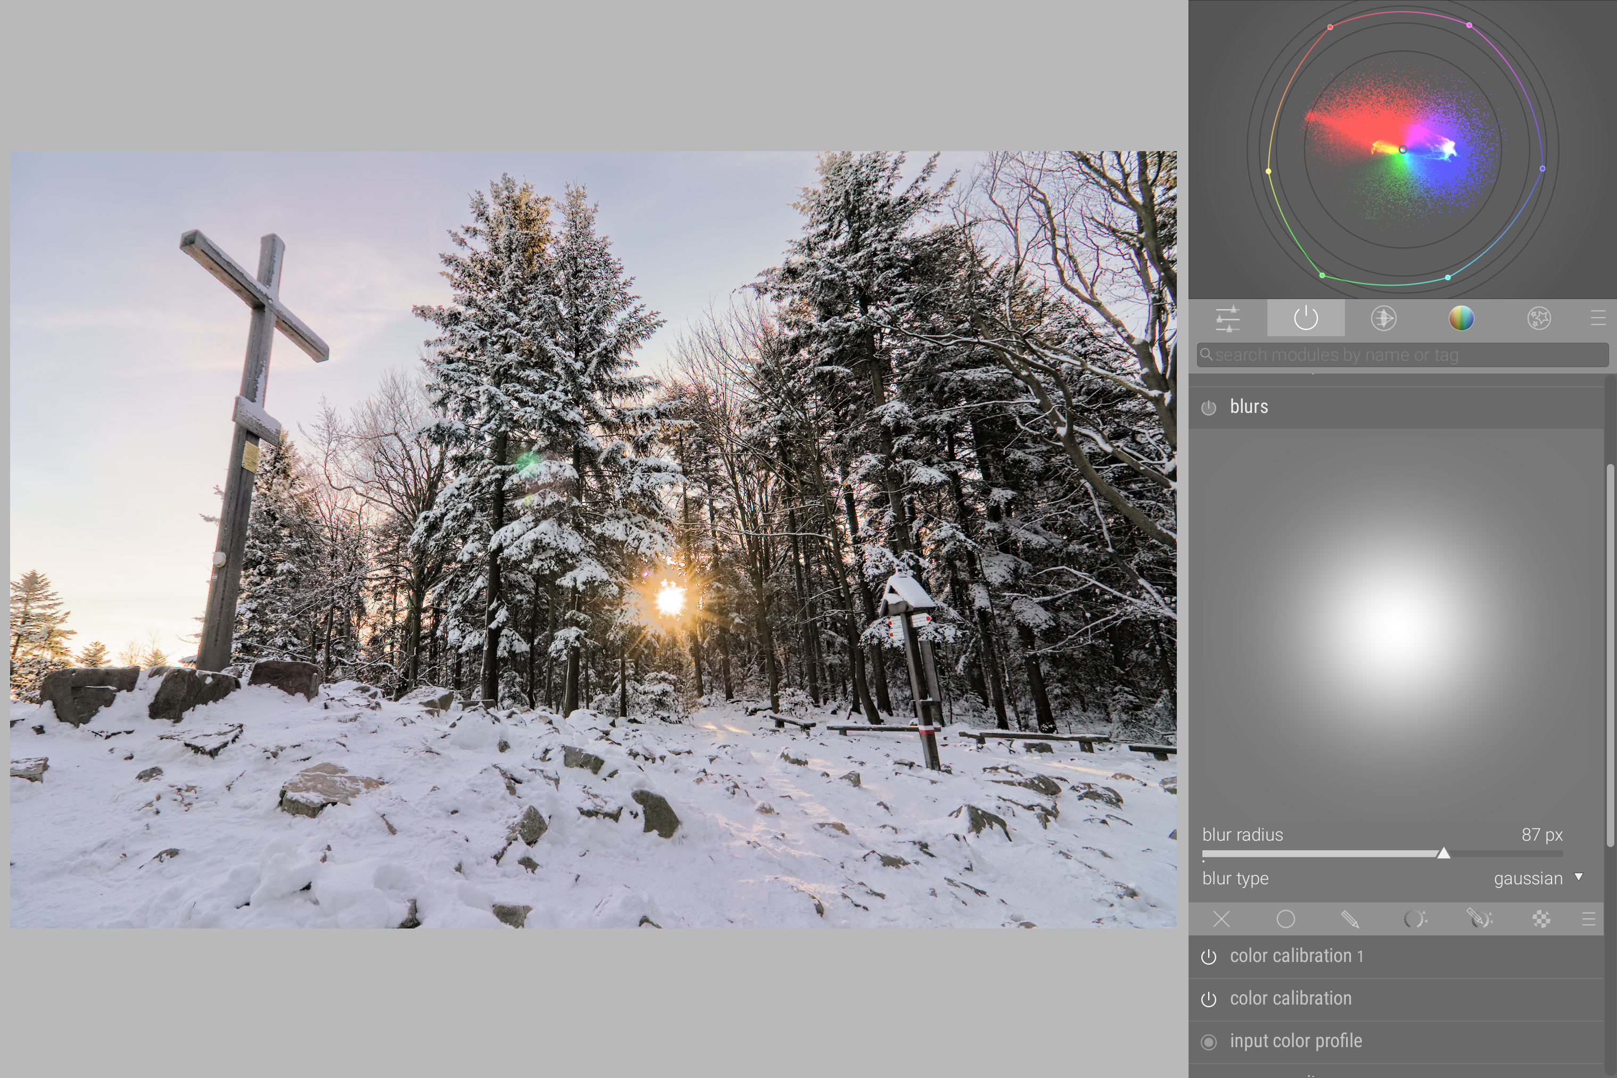
Task: Switch to the active modules tab
Action: click(1306, 318)
